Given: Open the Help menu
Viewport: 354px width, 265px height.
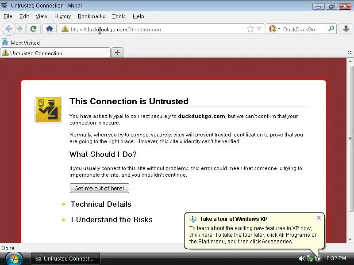Looking at the screenshot, I should [138, 16].
